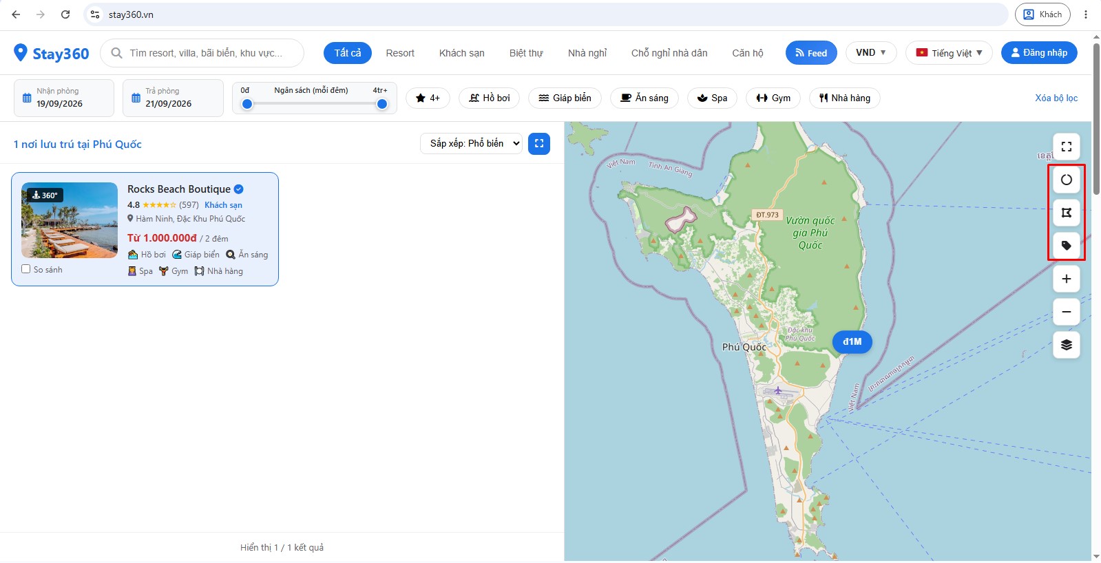1101x563 pixels.
Task: Open map layers selector
Action: click(x=1067, y=345)
